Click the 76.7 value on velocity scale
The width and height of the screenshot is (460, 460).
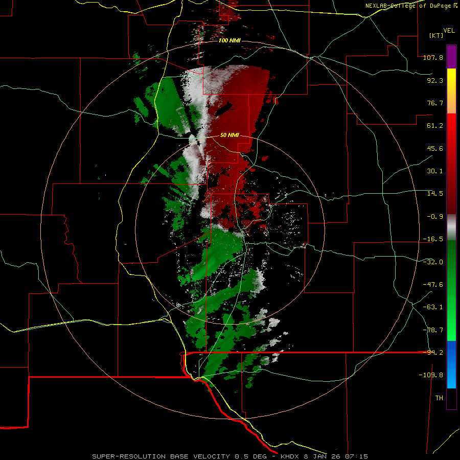(x=435, y=103)
